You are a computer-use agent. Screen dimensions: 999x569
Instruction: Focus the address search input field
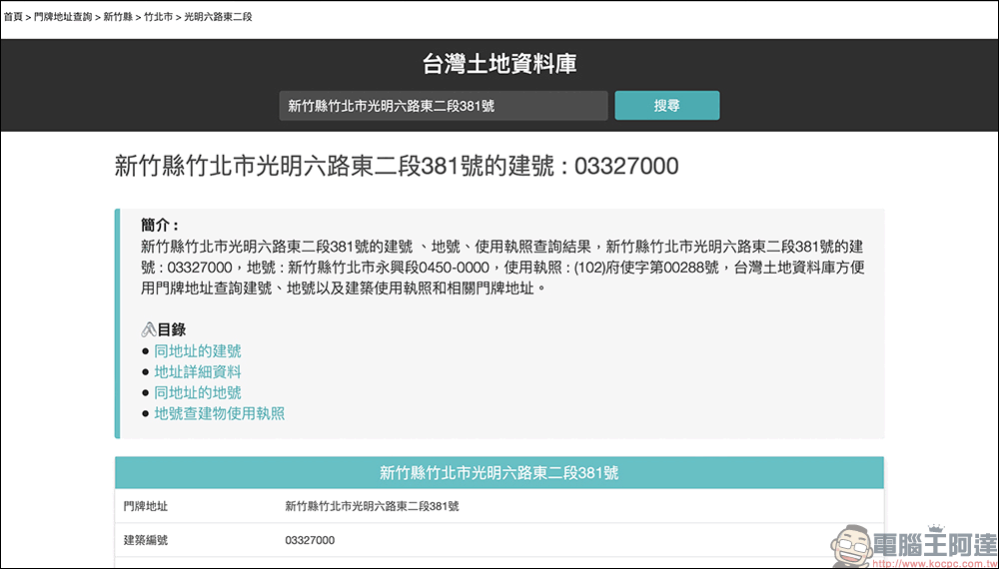pyautogui.click(x=443, y=106)
